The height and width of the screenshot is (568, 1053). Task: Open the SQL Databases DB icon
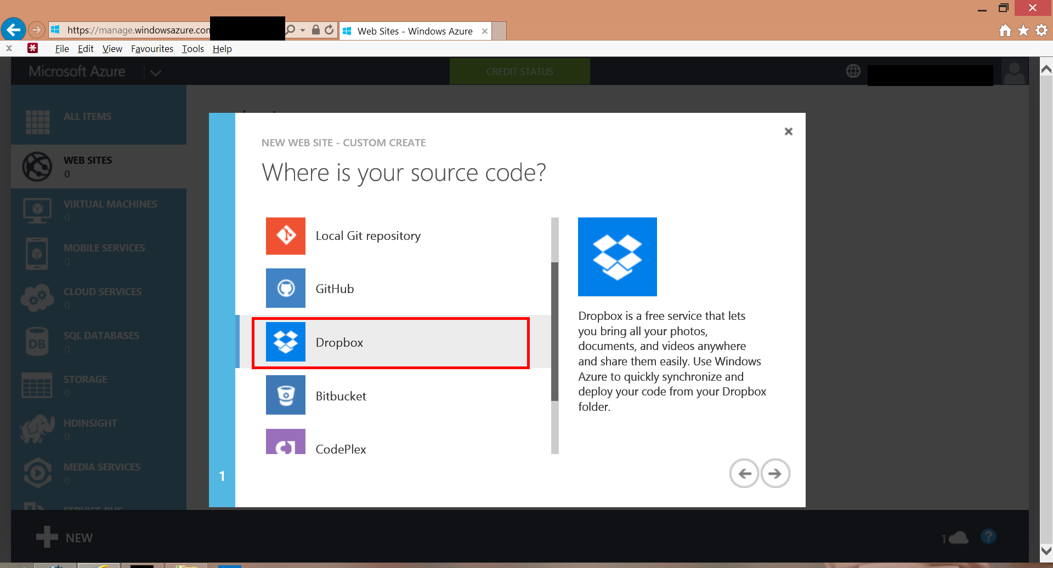(x=37, y=342)
